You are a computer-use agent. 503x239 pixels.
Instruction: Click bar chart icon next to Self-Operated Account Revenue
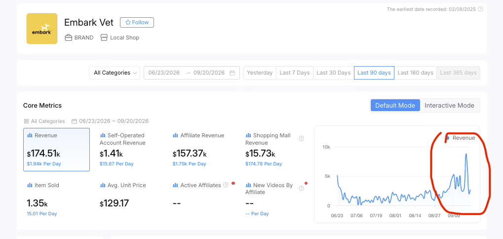point(103,135)
